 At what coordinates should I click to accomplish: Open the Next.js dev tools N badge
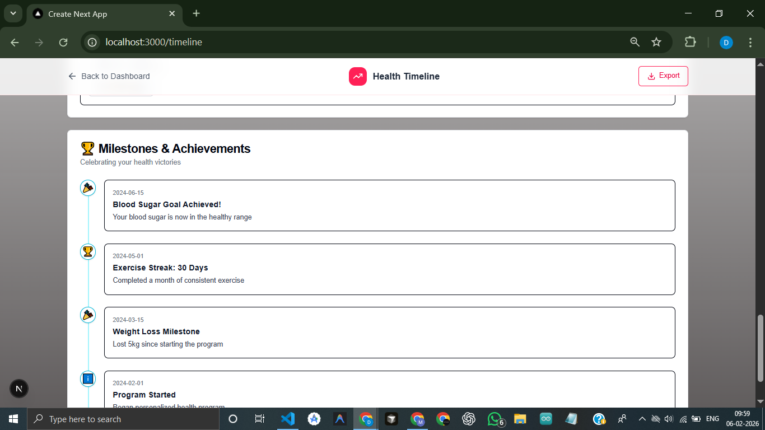coord(19,389)
